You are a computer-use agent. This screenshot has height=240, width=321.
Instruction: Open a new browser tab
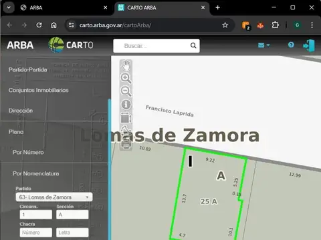pos(217,7)
